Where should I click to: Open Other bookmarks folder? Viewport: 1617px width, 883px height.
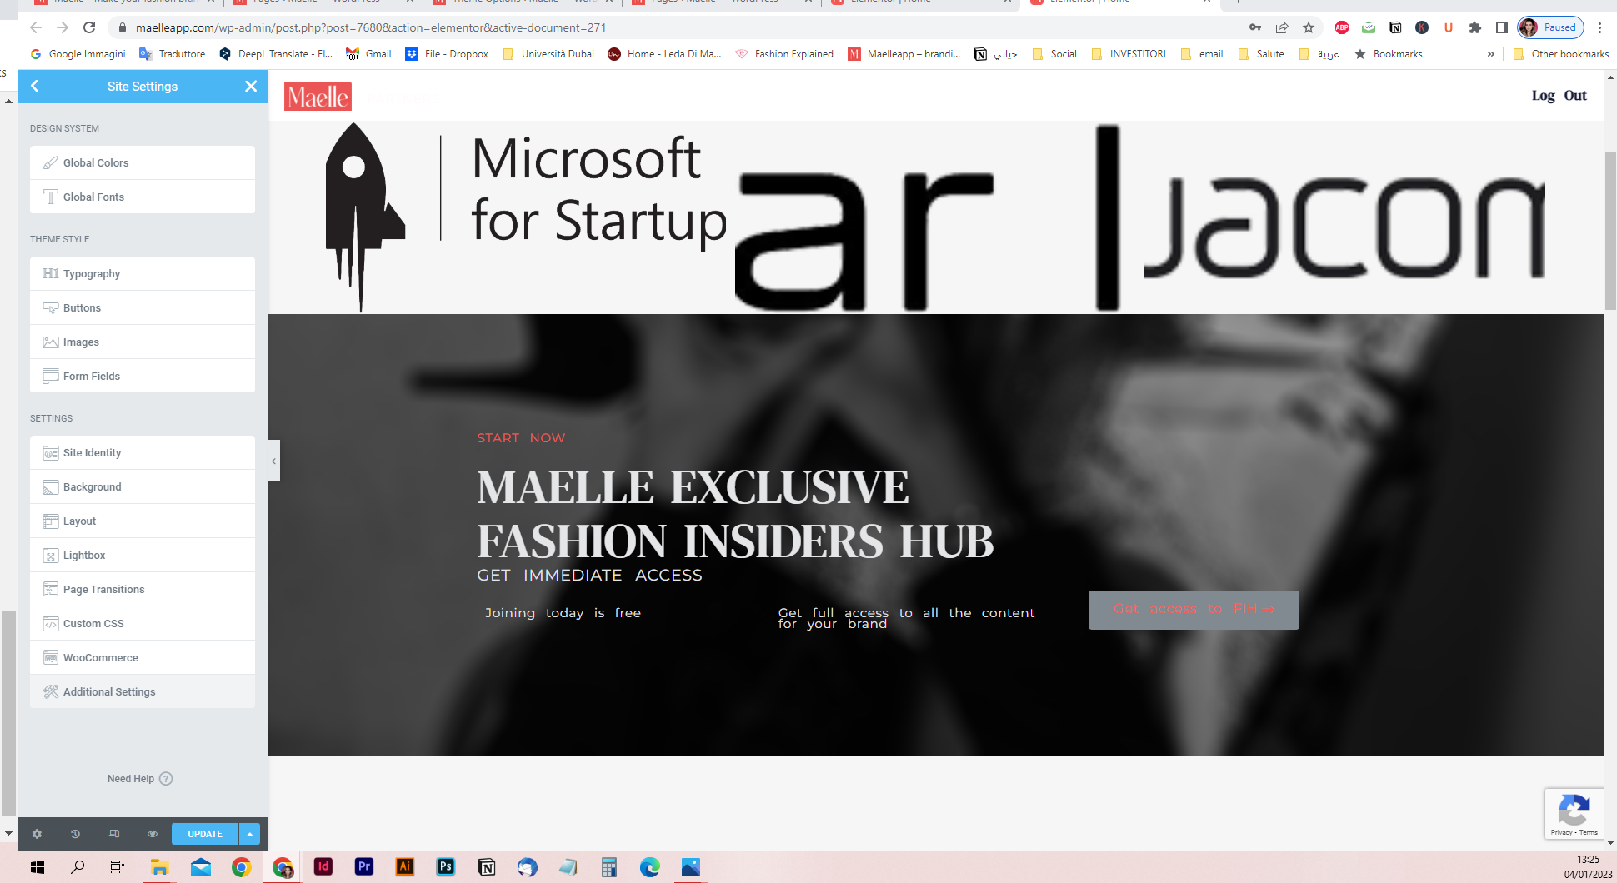point(1560,54)
